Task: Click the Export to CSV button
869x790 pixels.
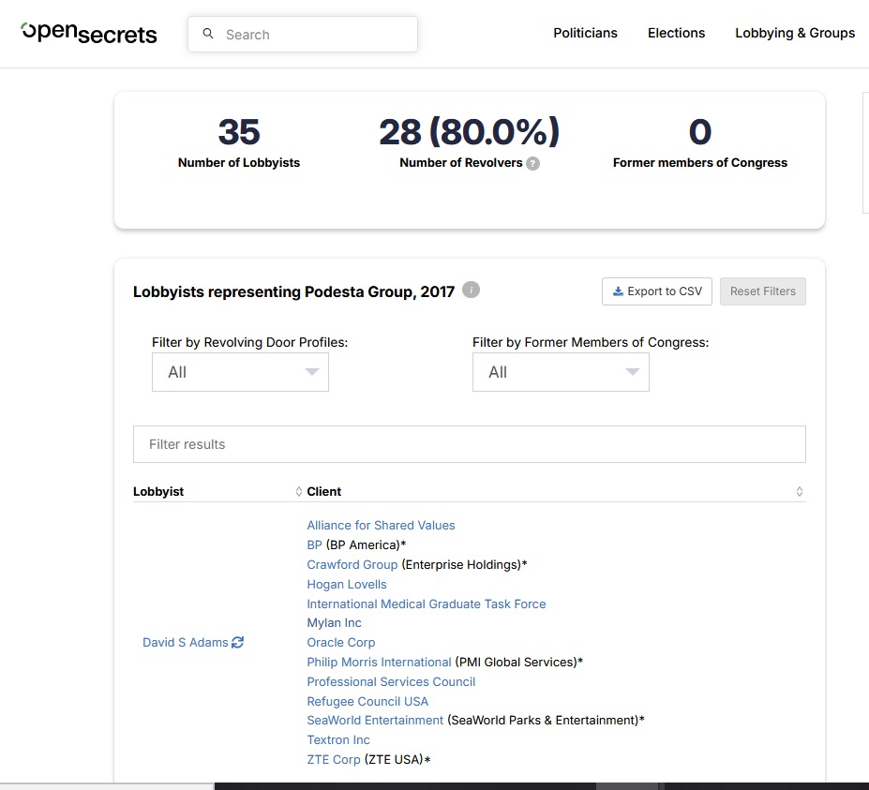Action: (657, 291)
